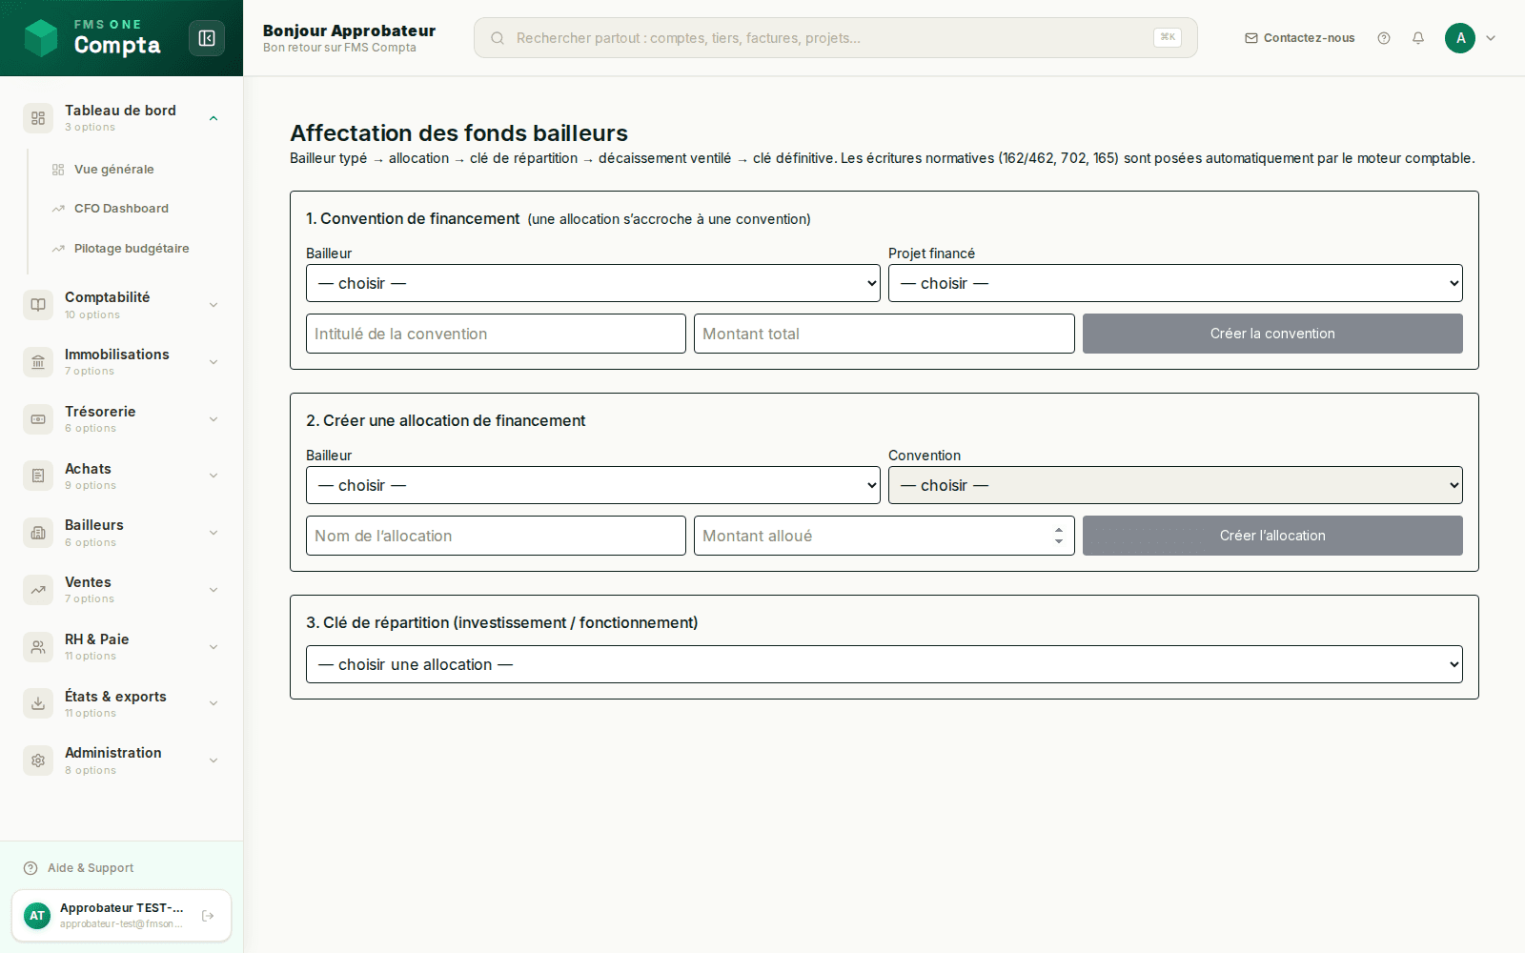Screen dimensions: 1525x953
Task: Select the Trésorerie menu label
Action: click(x=100, y=412)
